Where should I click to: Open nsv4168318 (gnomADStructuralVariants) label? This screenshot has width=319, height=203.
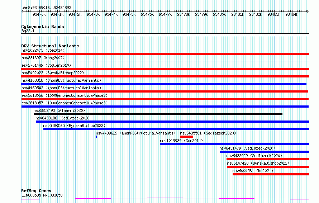pyautogui.click(x=61, y=80)
